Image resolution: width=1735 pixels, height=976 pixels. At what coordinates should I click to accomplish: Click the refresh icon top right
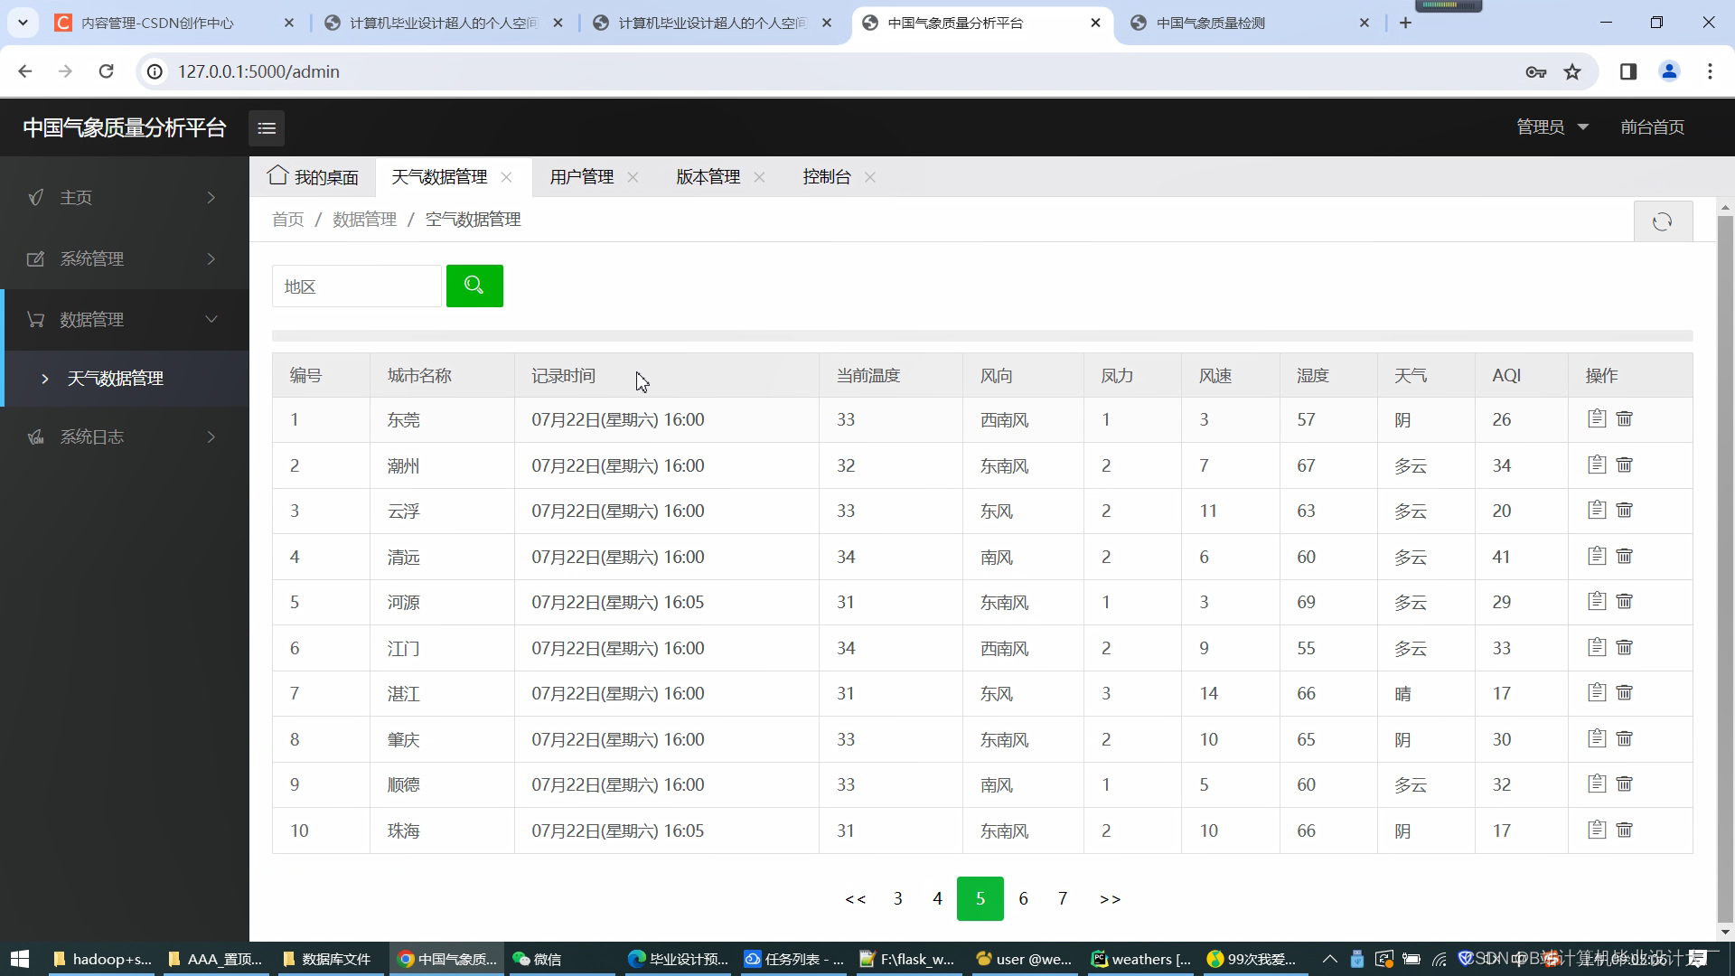1663,221
